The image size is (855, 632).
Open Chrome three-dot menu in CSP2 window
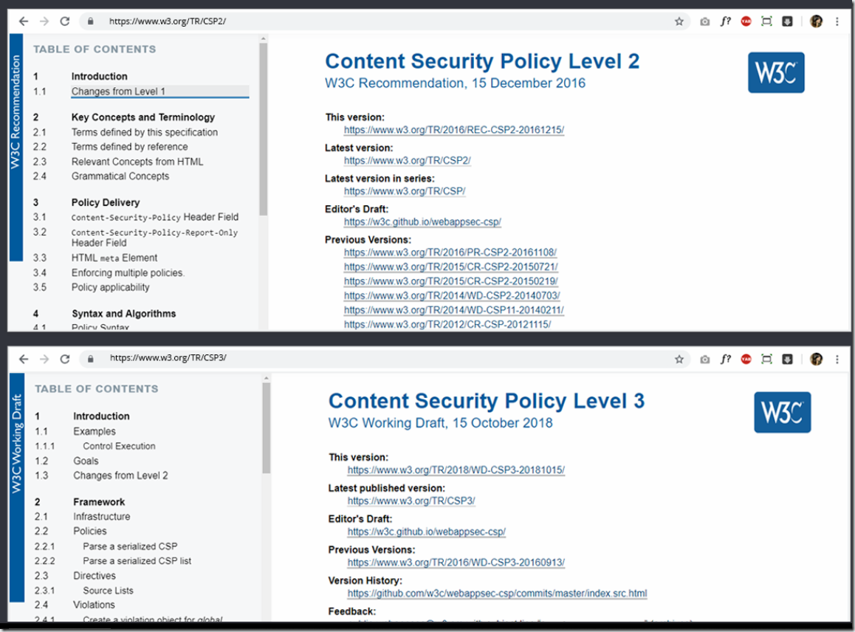(x=837, y=21)
